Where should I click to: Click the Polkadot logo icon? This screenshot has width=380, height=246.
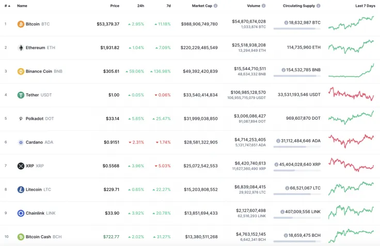21,119
